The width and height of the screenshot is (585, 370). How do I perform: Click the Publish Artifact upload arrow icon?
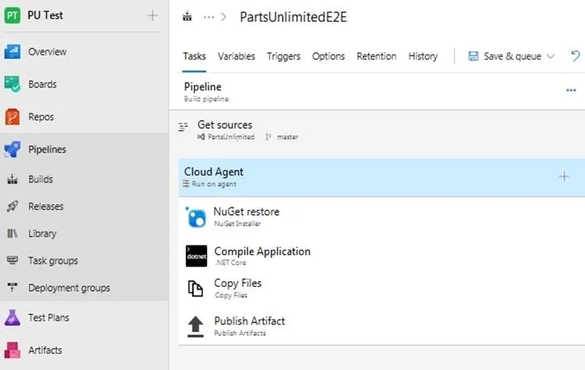tap(196, 326)
